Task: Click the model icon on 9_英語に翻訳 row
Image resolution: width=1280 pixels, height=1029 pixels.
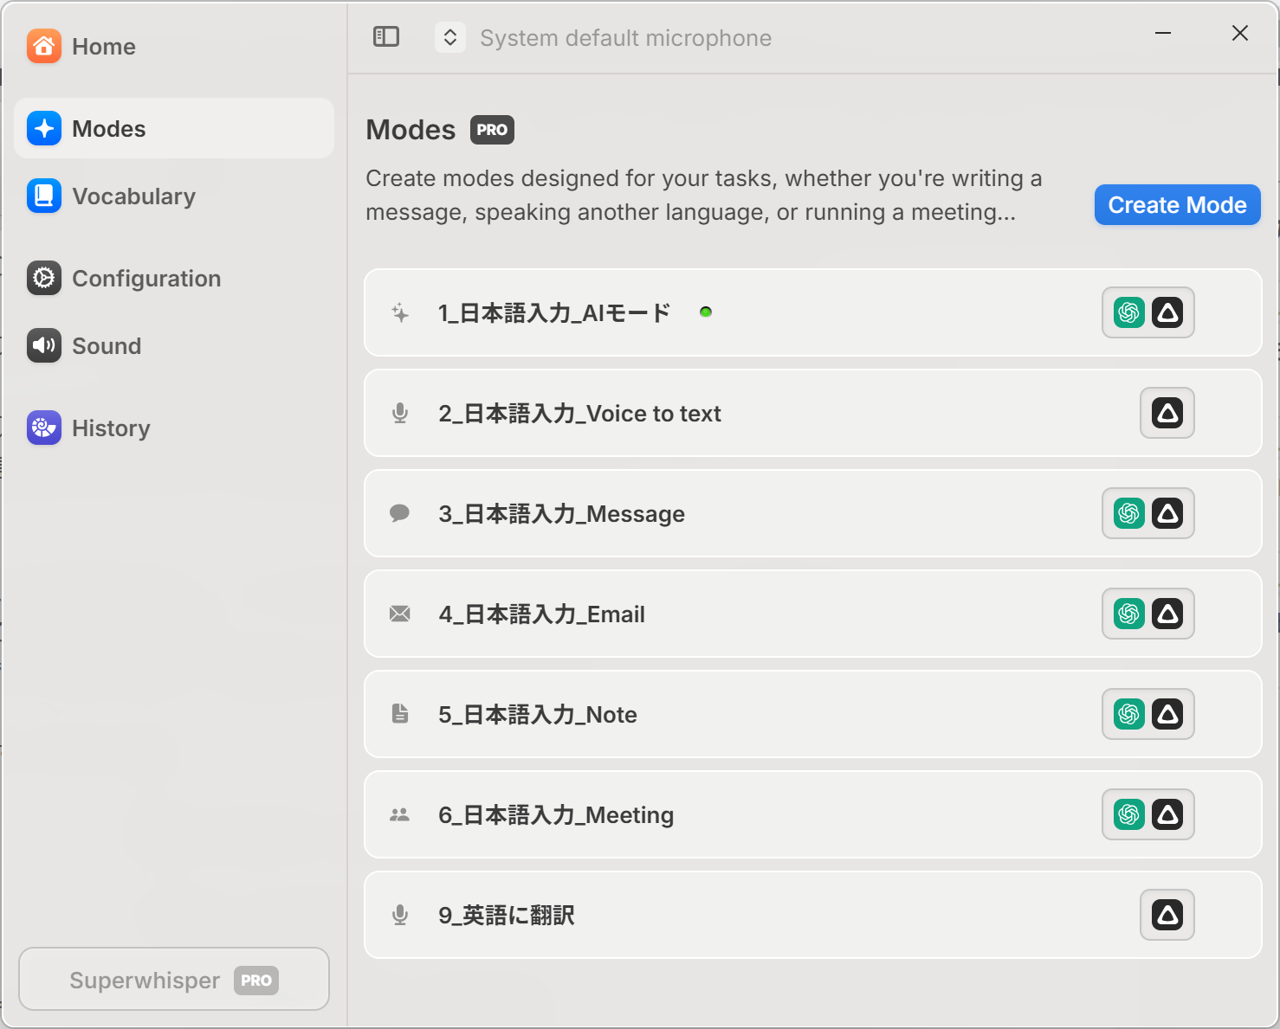Action: (1167, 915)
